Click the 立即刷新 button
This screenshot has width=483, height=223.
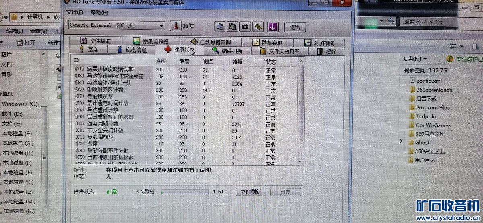251,192
